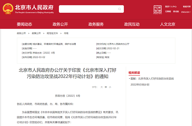Click the 废止日期 metadata row
This screenshot has width=192, height=126.
tap(103, 53)
